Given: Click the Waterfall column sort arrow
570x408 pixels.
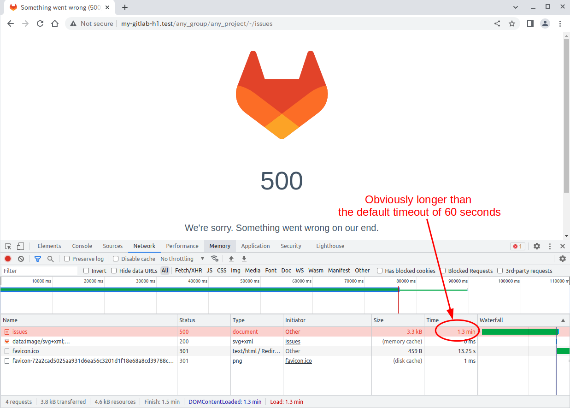Looking at the screenshot, I should tap(563, 320).
